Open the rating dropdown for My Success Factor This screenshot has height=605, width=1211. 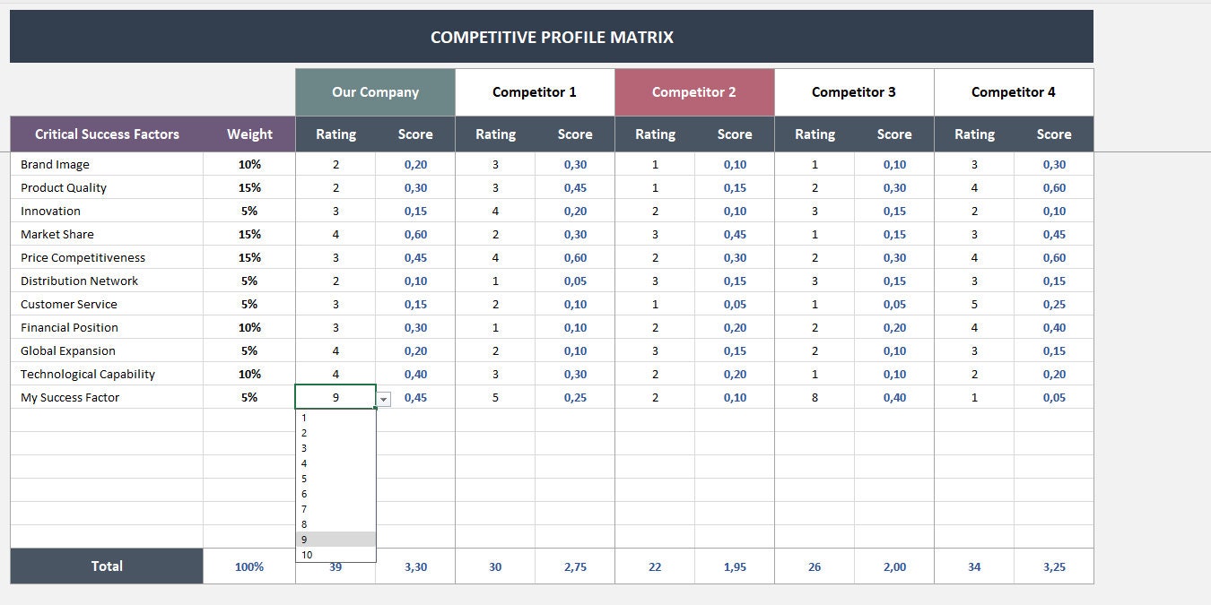pyautogui.click(x=383, y=398)
